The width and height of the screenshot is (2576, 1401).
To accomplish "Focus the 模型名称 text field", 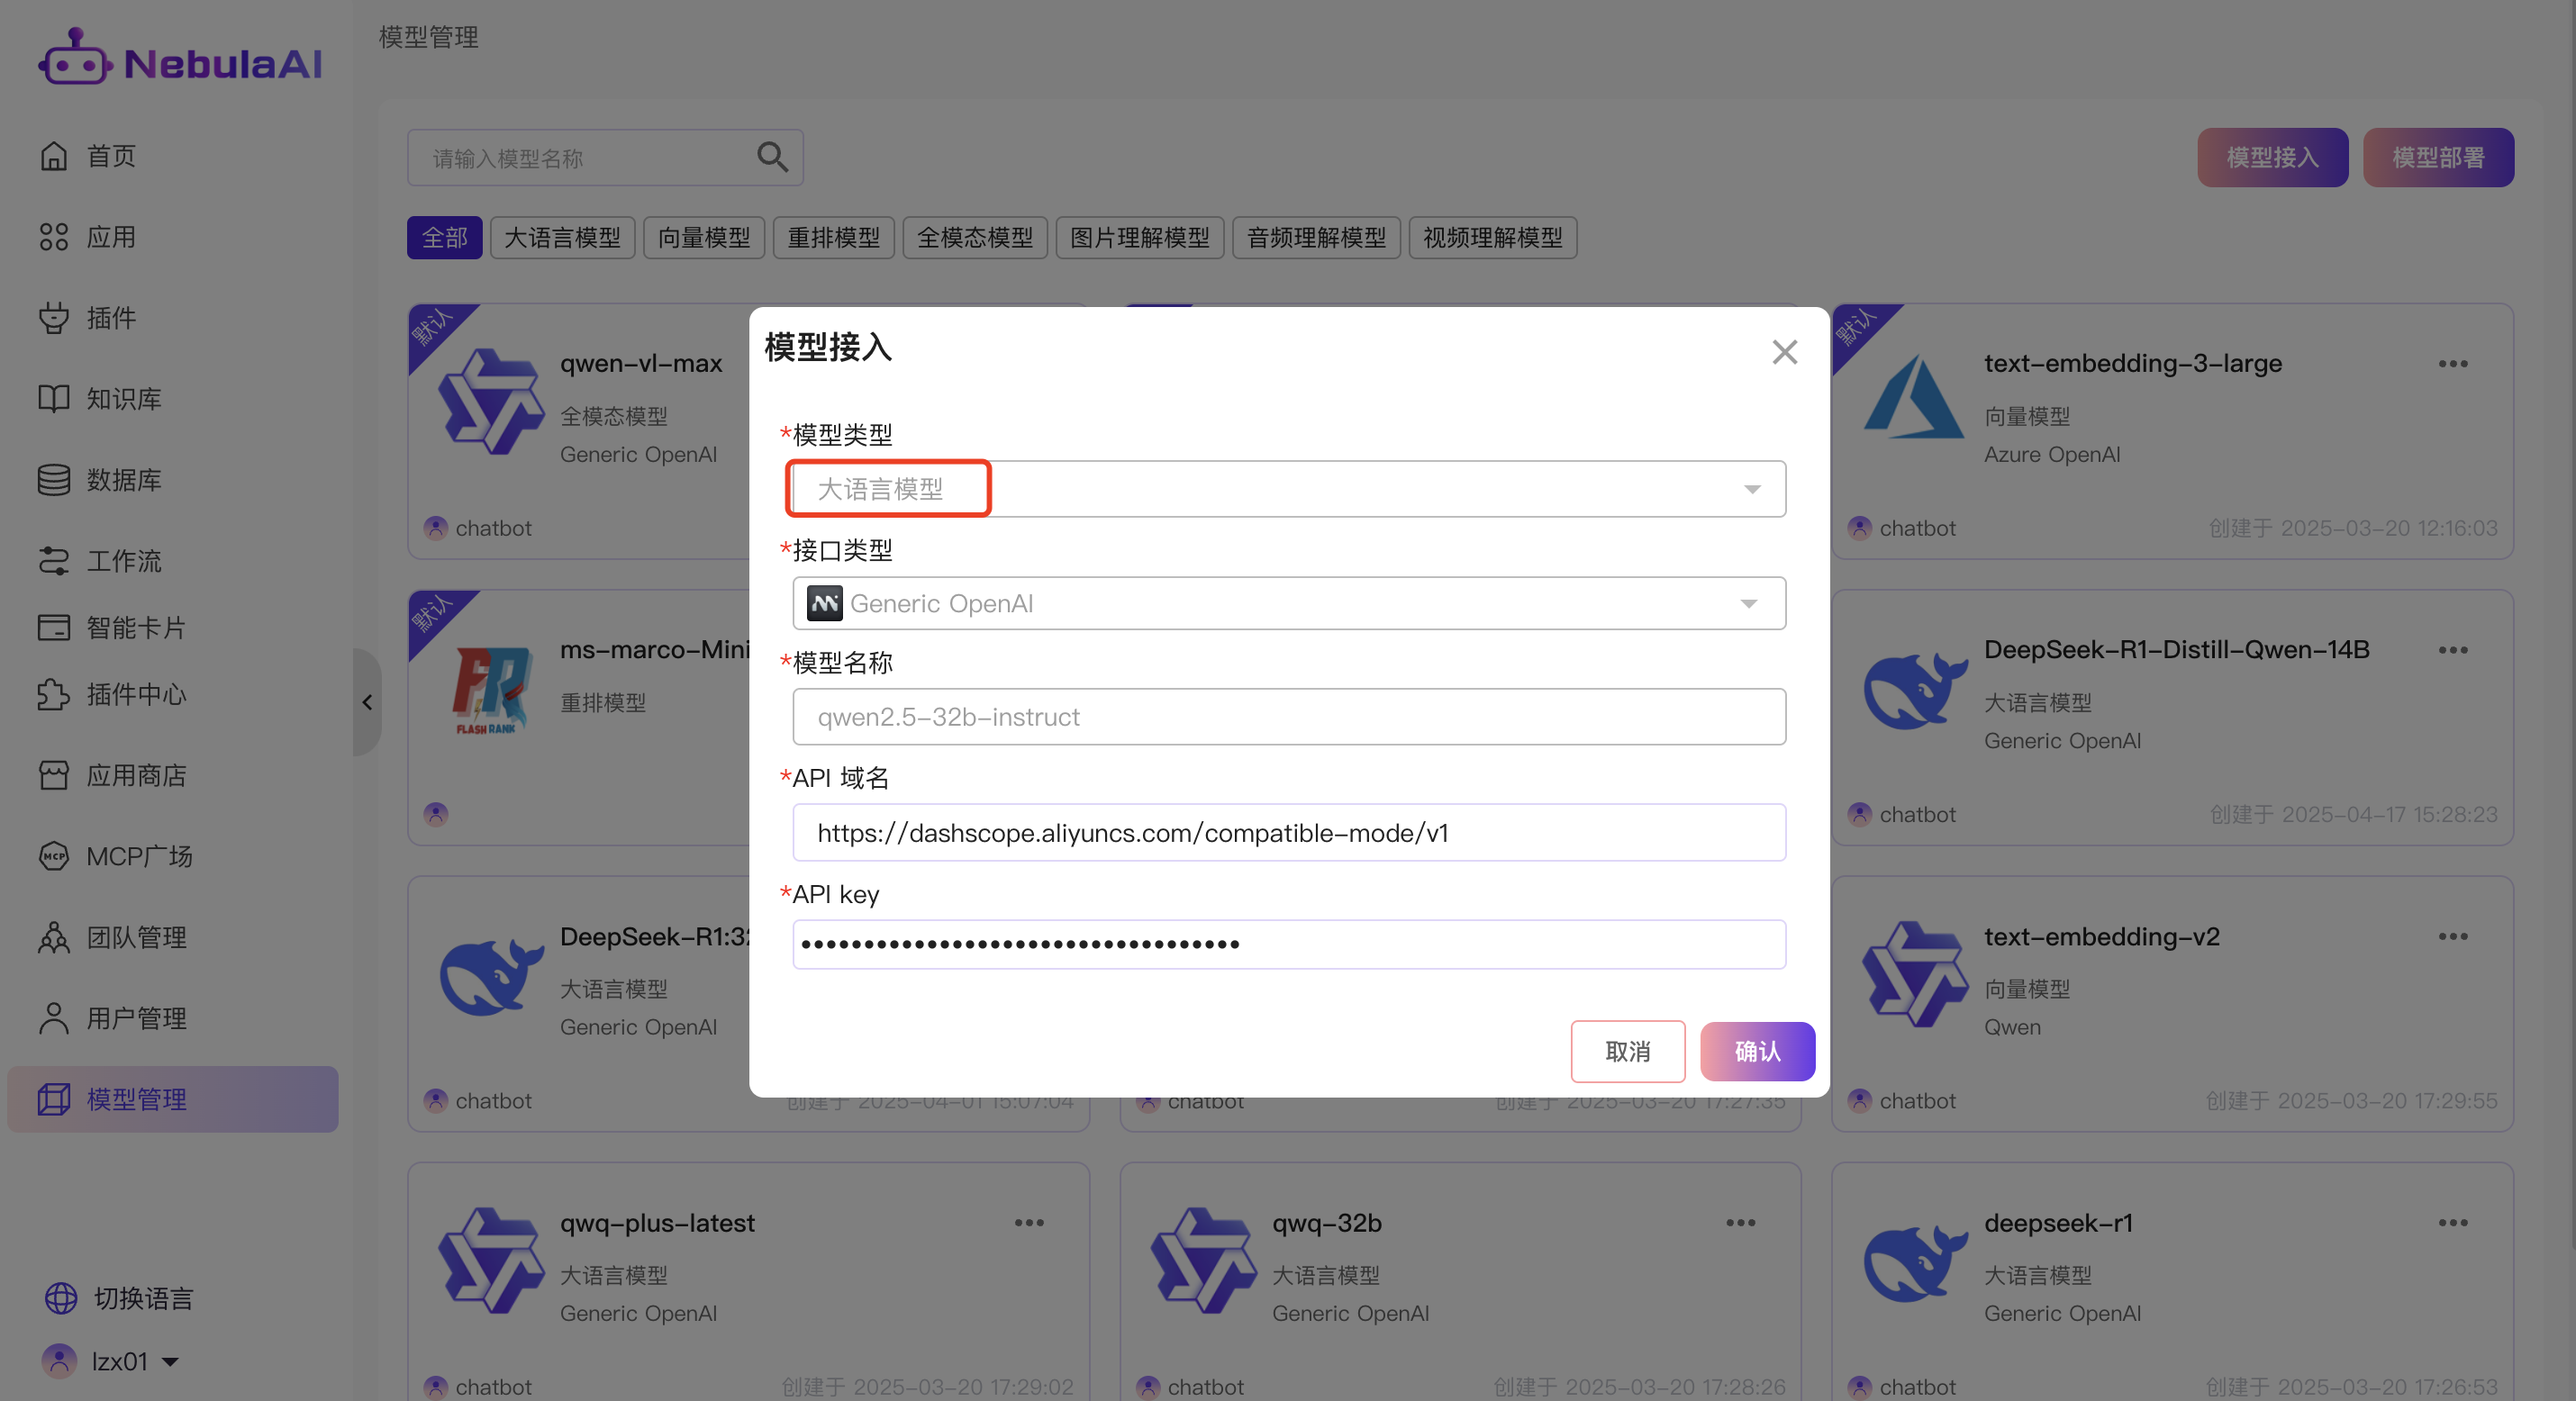I will click(1288, 717).
